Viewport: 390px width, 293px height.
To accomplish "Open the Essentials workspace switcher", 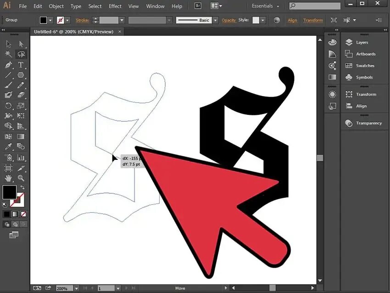I will pyautogui.click(x=265, y=6).
